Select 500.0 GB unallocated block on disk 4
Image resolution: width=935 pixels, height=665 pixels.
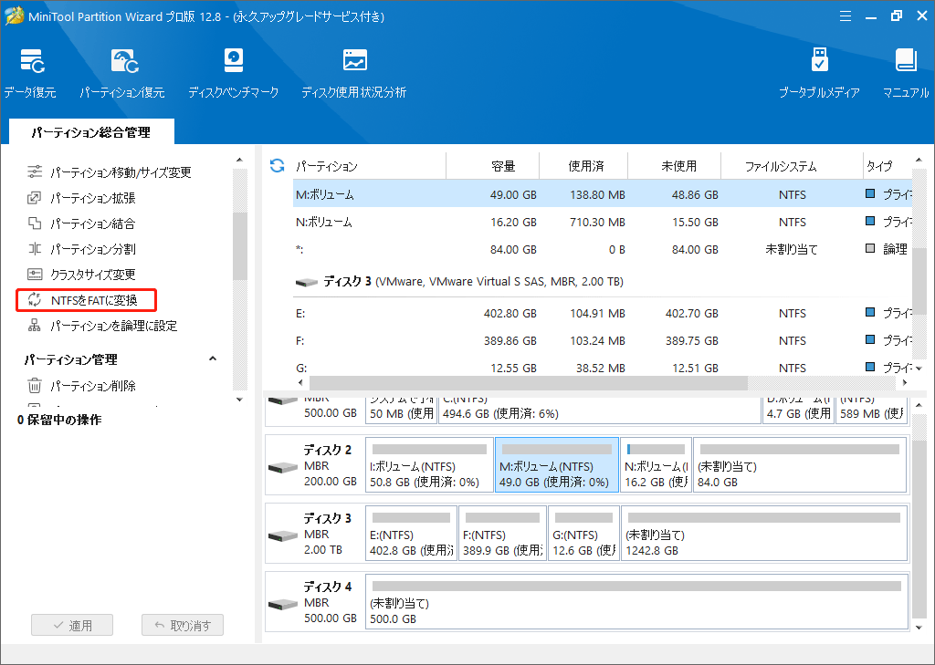[x=636, y=602]
